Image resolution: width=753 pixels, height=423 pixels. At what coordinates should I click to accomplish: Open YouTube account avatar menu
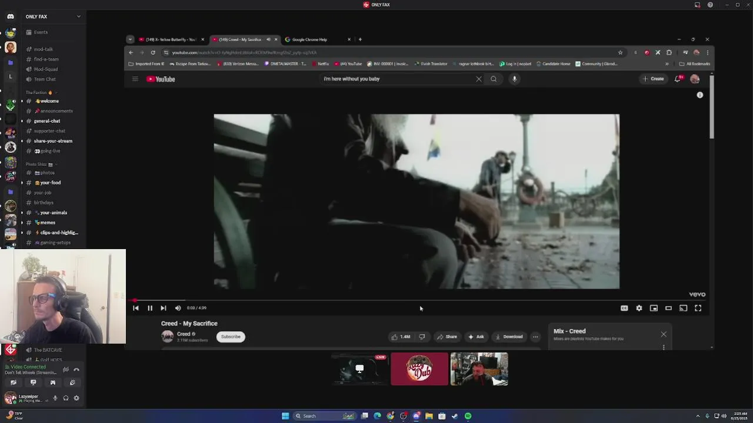[695, 79]
